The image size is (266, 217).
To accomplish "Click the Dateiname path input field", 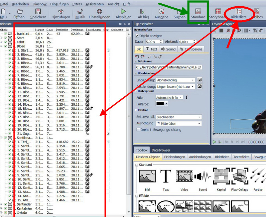I will click(166, 67).
